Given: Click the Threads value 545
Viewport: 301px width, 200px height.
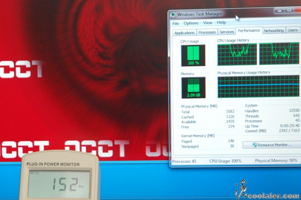Looking at the screenshot, I should (x=296, y=116).
